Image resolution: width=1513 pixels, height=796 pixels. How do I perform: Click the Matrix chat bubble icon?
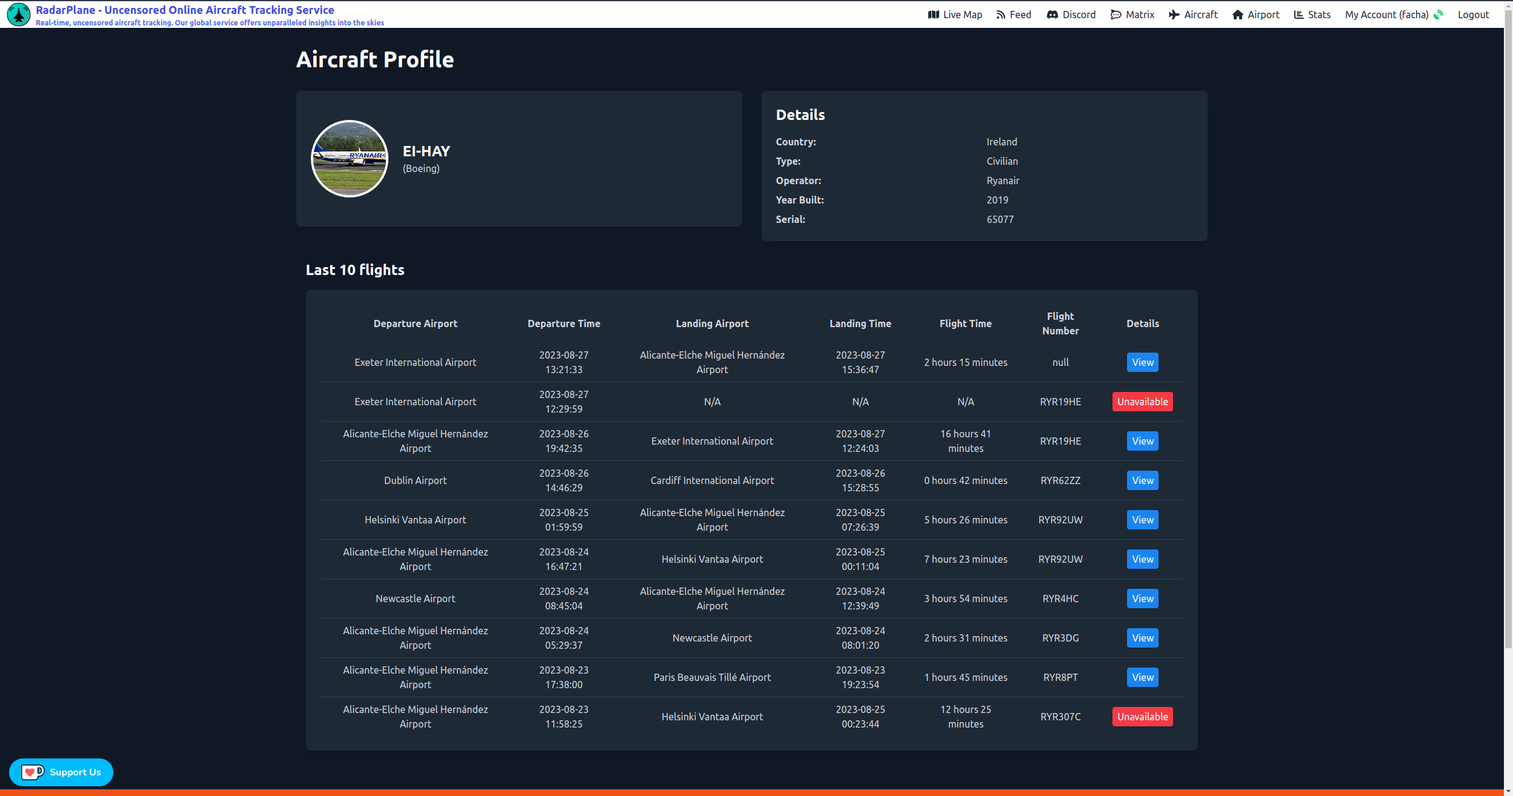(1116, 15)
